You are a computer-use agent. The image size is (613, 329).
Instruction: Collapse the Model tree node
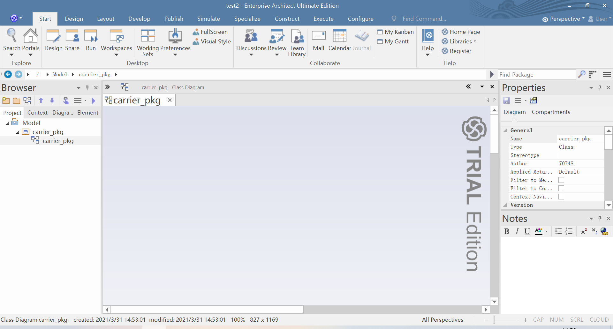[x=7, y=123]
